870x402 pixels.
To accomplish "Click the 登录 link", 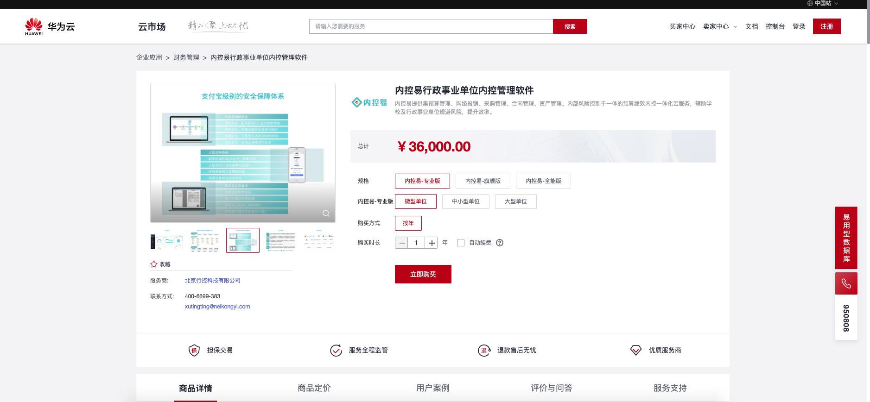I will click(799, 26).
